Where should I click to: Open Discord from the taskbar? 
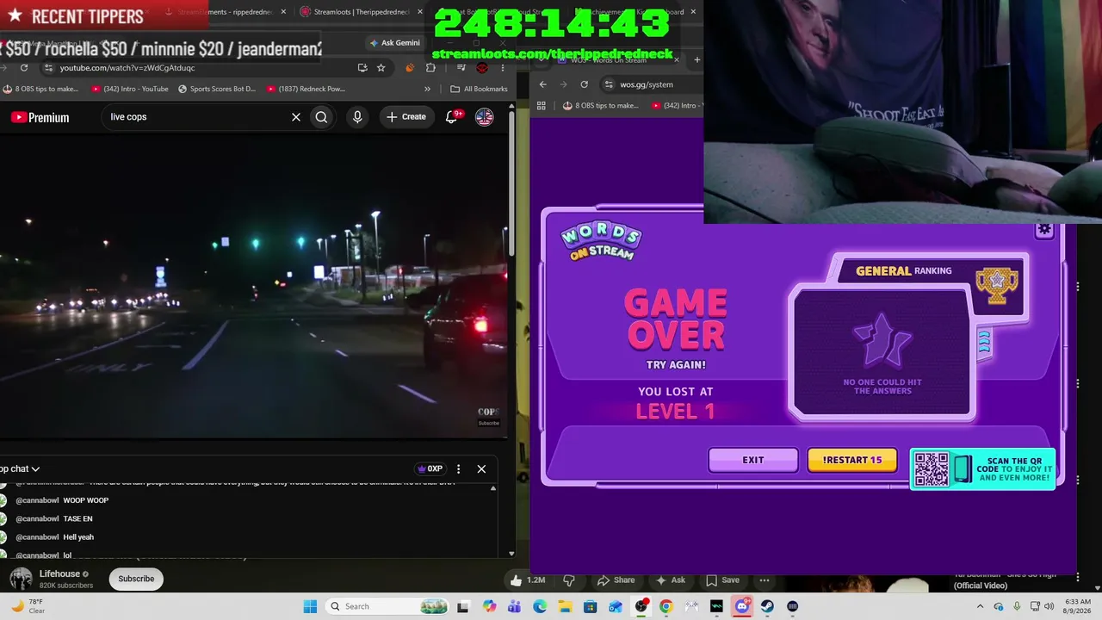742,606
